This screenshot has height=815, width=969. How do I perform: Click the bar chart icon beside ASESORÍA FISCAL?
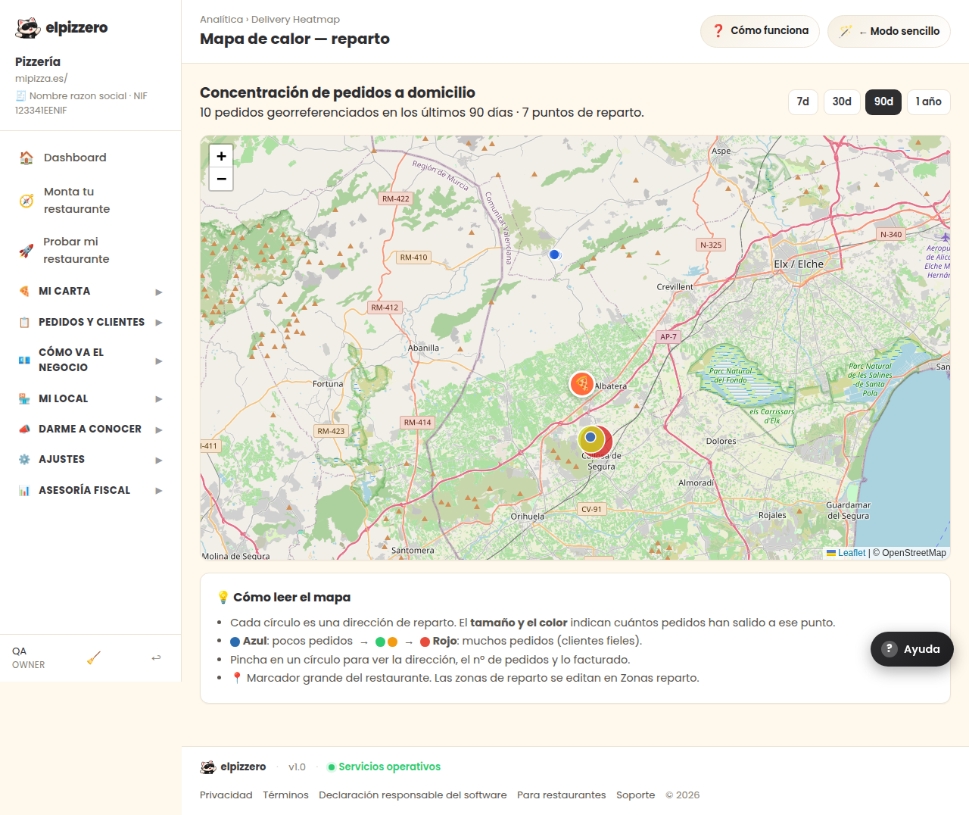tap(24, 491)
